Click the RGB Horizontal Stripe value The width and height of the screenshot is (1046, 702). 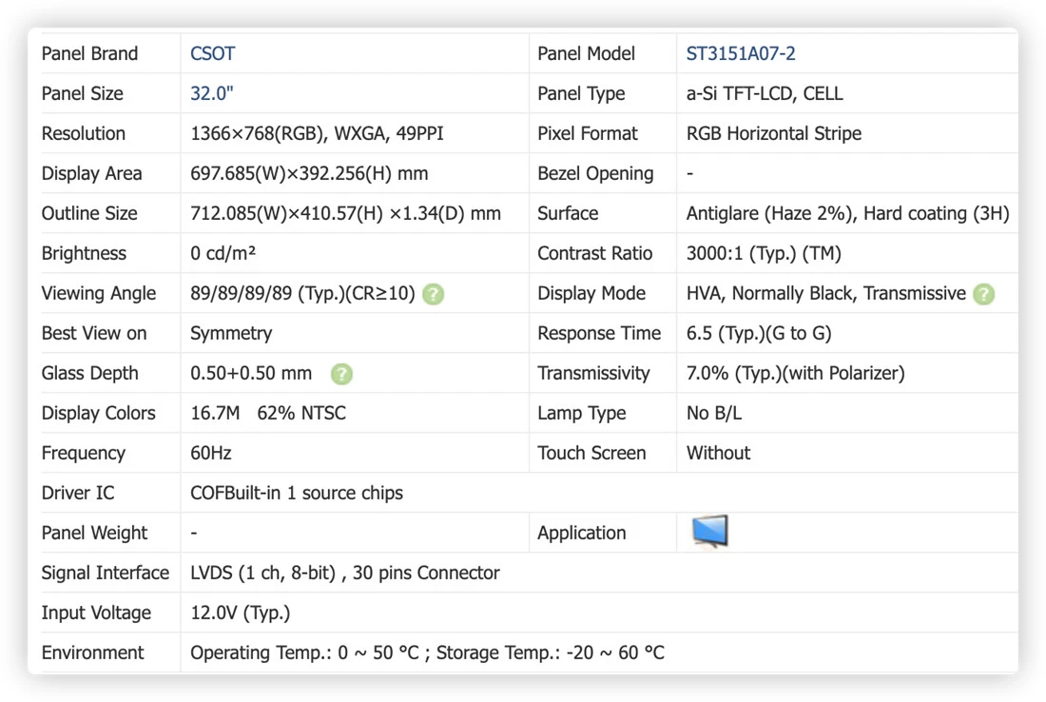click(x=774, y=133)
